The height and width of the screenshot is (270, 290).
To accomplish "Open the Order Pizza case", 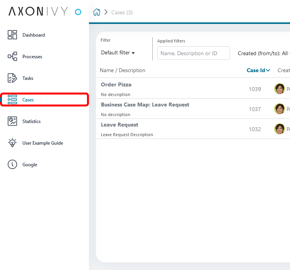I will tap(116, 84).
